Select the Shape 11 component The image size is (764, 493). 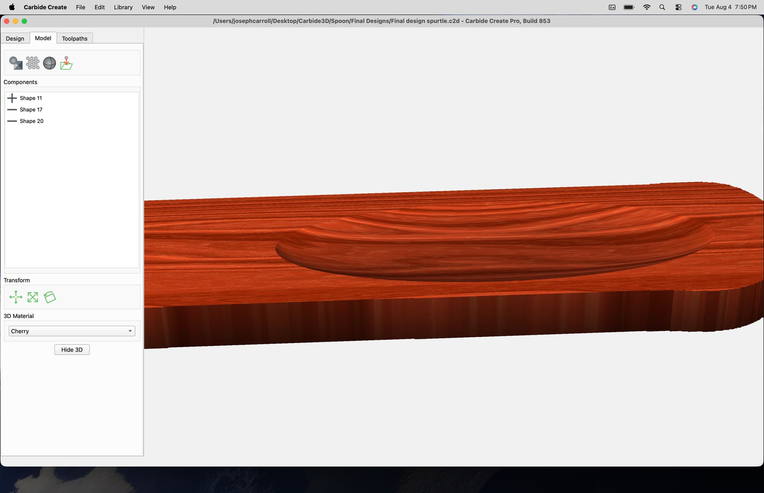tap(72, 98)
